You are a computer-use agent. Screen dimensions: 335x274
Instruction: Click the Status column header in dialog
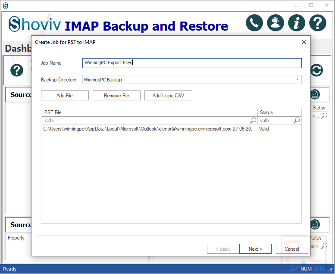click(x=279, y=112)
